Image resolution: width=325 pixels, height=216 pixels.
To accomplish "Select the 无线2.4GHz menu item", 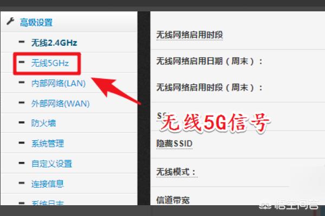I will (54, 43).
